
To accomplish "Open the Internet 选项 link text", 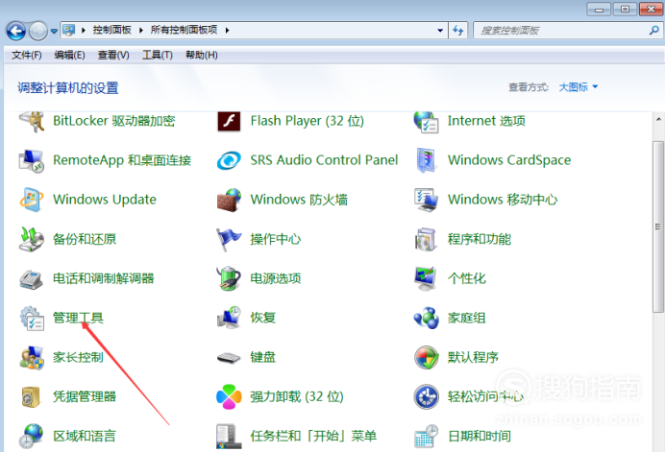I will coord(486,121).
